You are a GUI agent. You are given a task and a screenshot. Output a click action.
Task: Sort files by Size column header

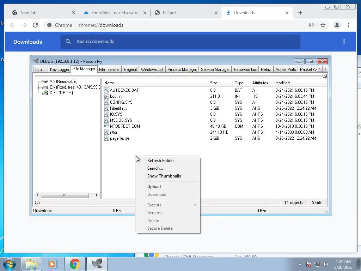pyautogui.click(x=220, y=83)
